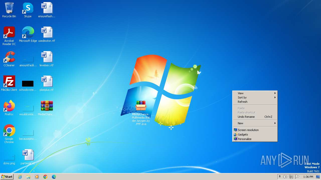Select the Skype shortcut icon

(28, 10)
